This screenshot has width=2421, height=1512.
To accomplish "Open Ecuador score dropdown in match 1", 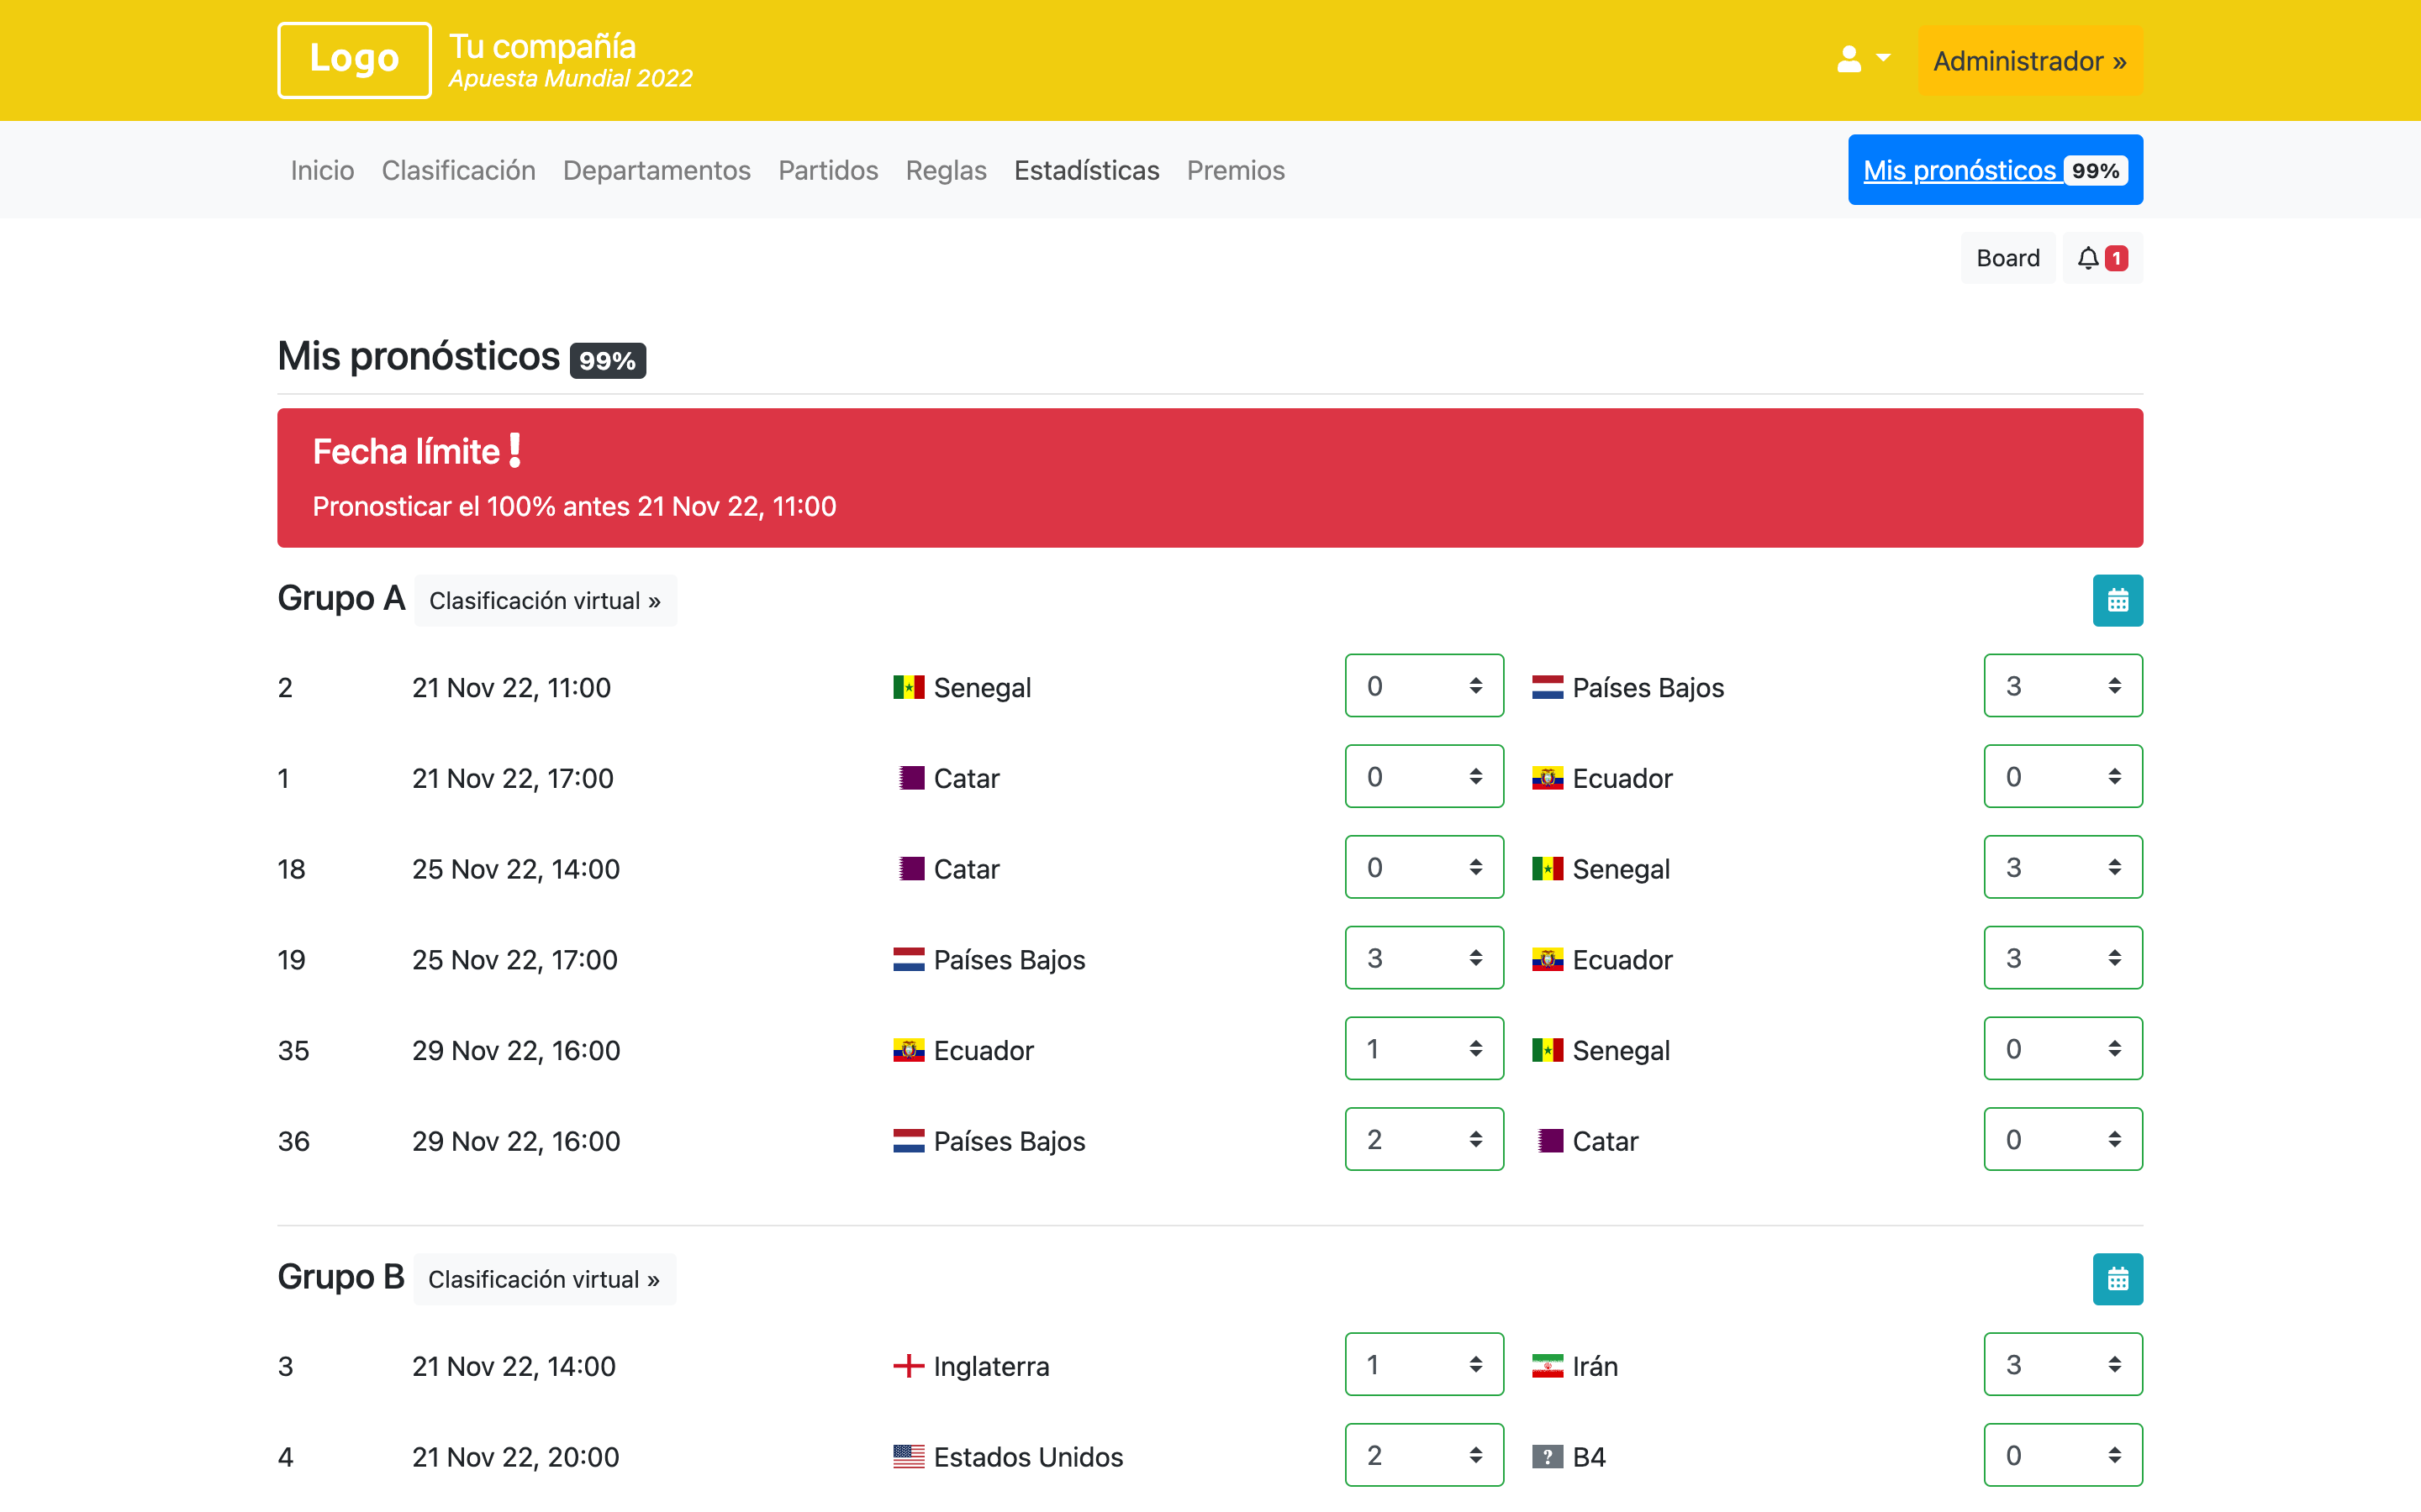I will pos(2063,776).
